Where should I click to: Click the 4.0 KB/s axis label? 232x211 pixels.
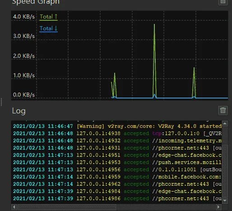click(24, 17)
